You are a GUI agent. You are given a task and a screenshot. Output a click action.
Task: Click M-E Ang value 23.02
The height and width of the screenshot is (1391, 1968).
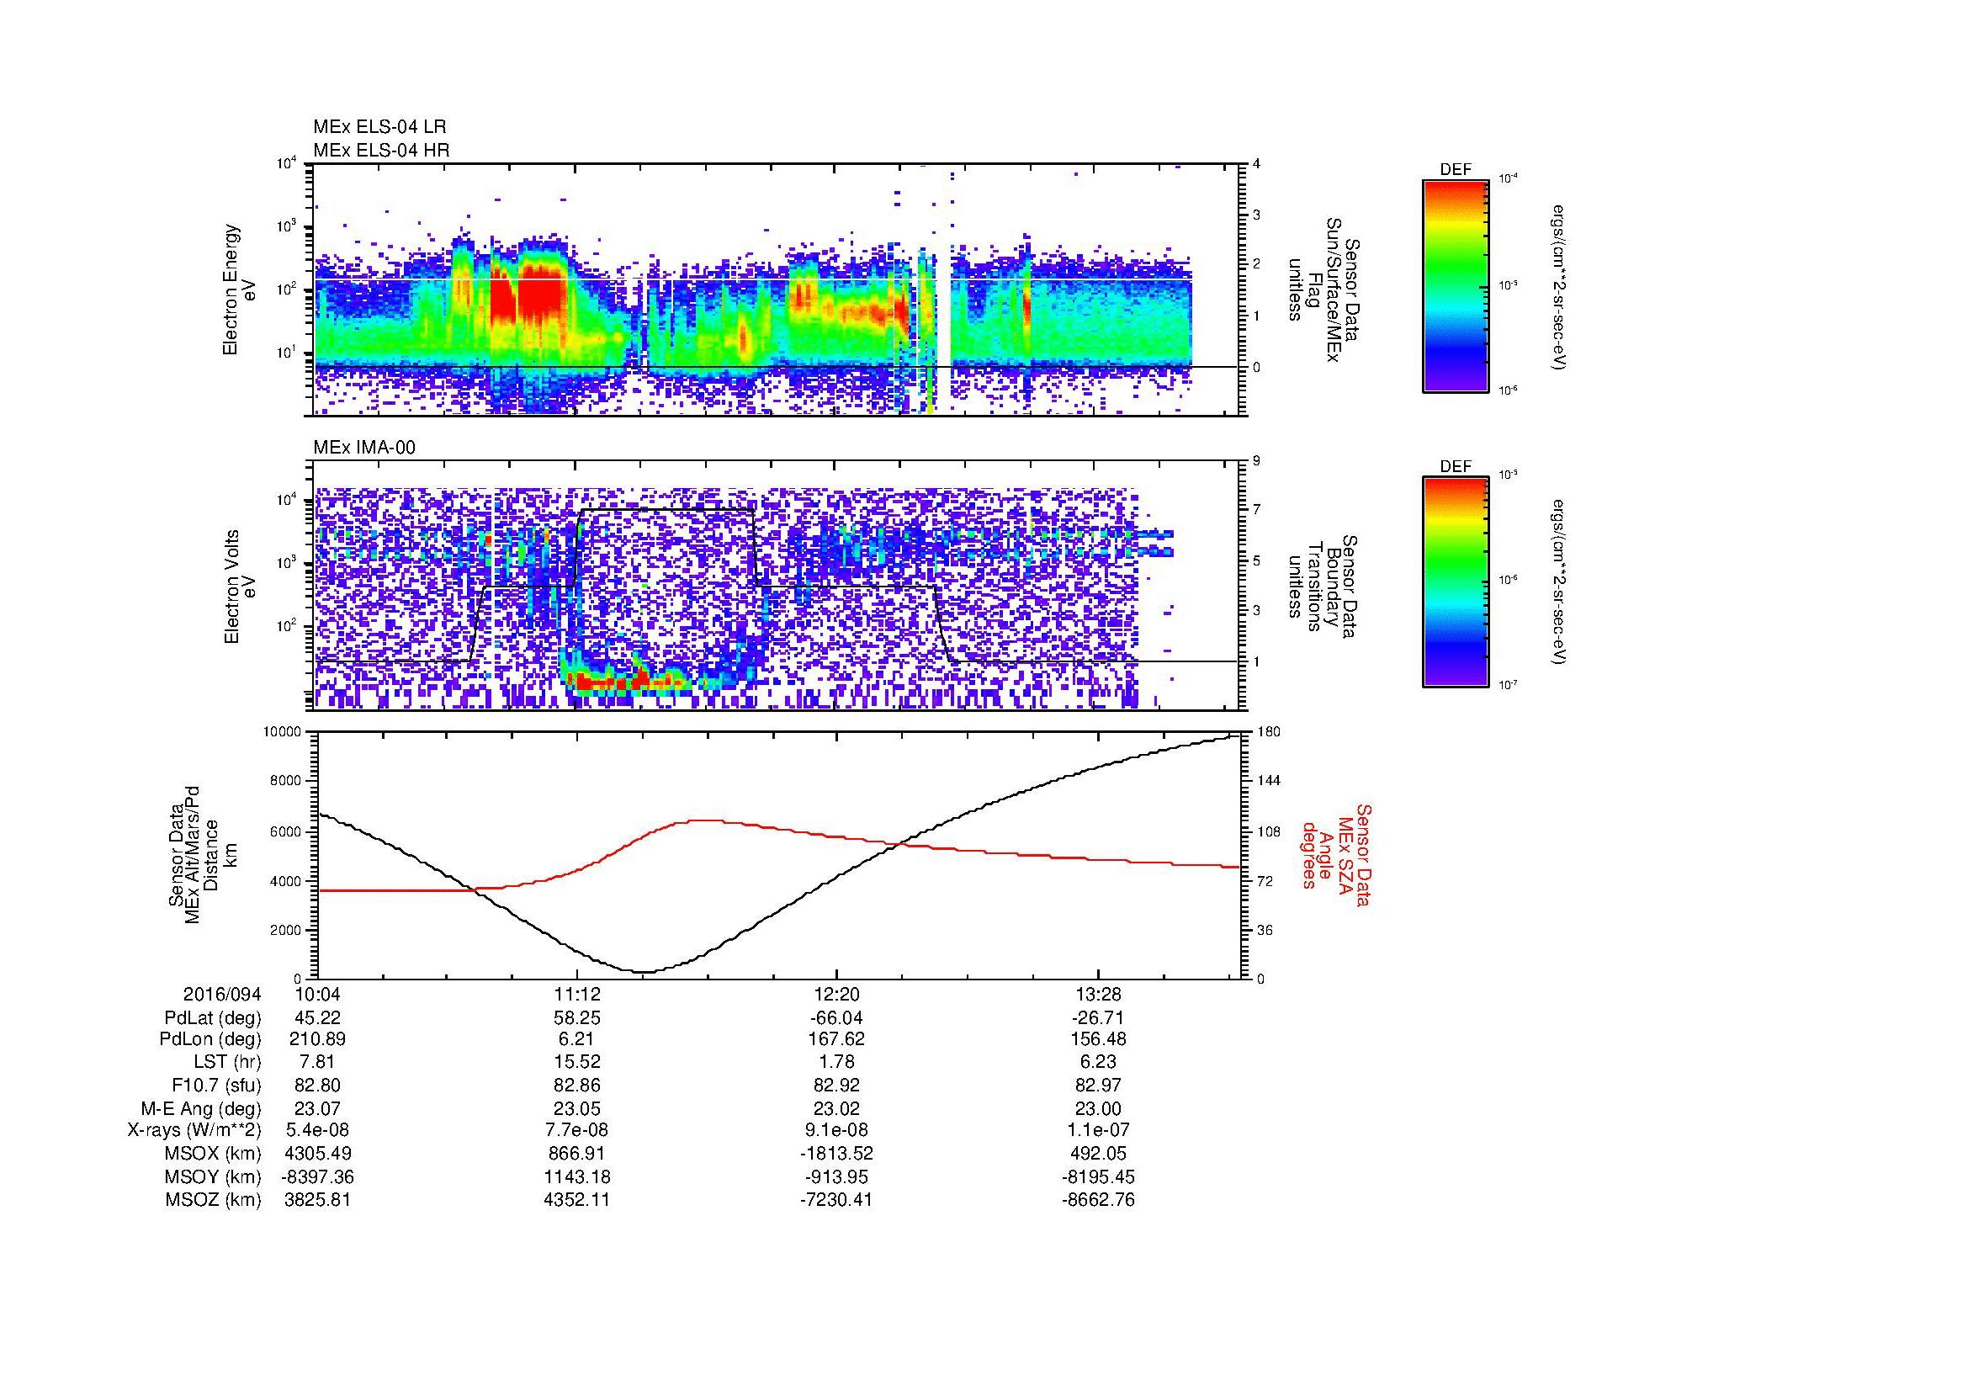coord(836,1109)
